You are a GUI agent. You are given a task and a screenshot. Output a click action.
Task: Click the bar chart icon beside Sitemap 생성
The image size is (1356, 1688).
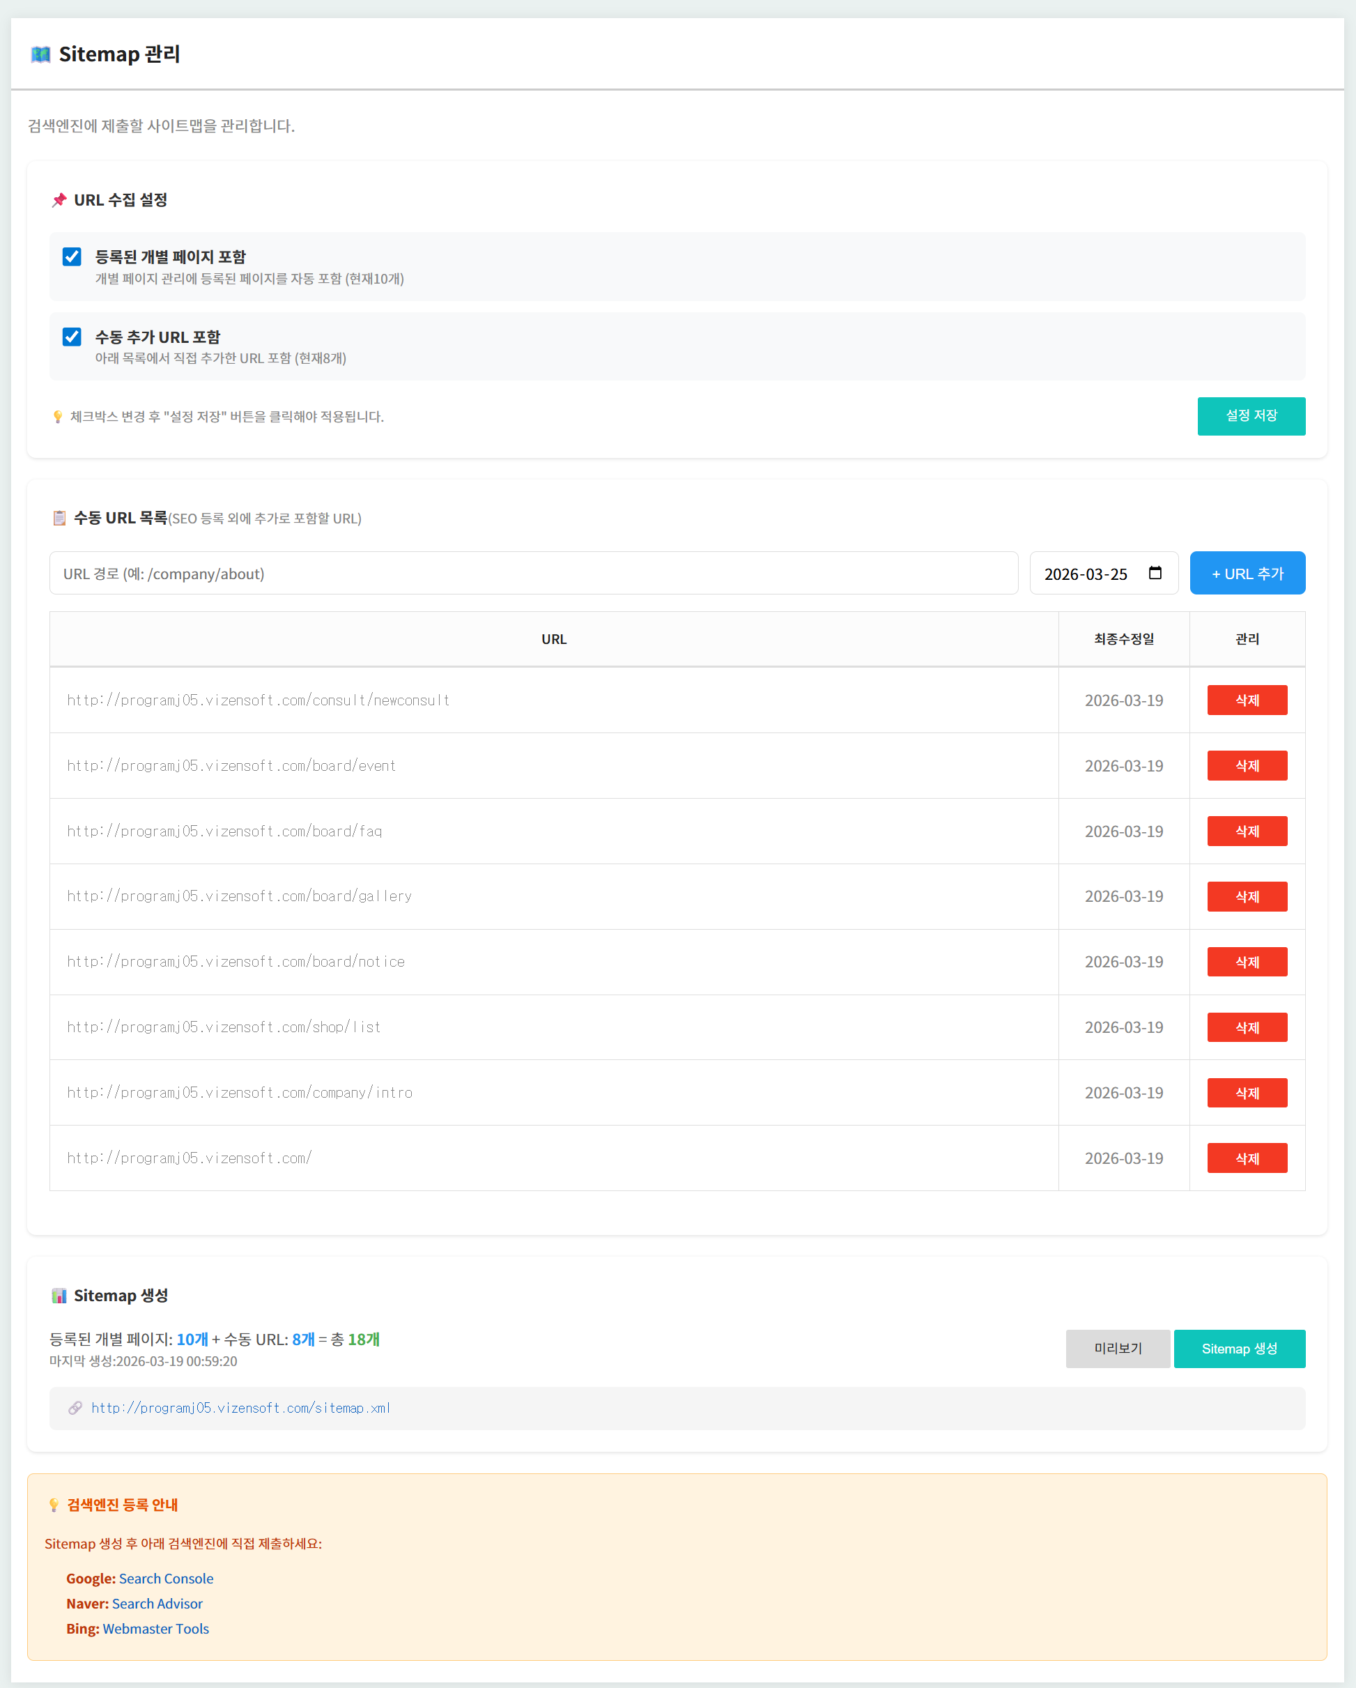click(x=59, y=1296)
